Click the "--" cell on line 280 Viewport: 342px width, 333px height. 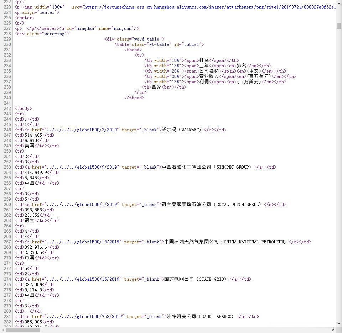pos(27,311)
